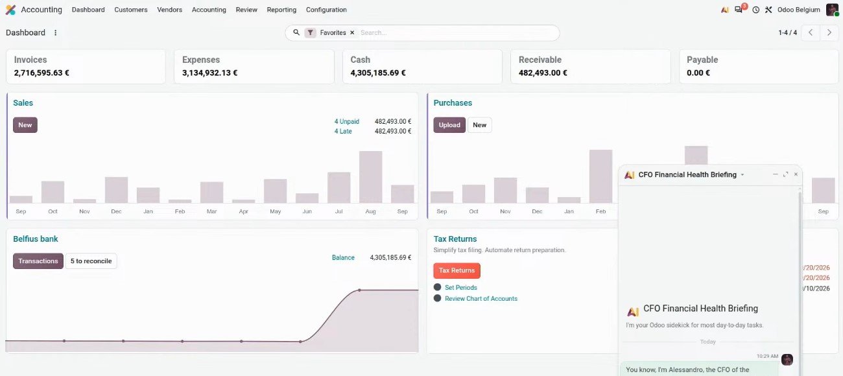
Task: Click the chat message starting "You know, I'm Alessandro"
Action: pos(698,370)
